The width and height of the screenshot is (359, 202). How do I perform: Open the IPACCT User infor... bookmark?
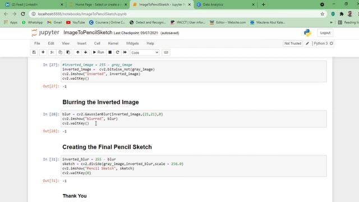pyautogui.click(x=188, y=22)
